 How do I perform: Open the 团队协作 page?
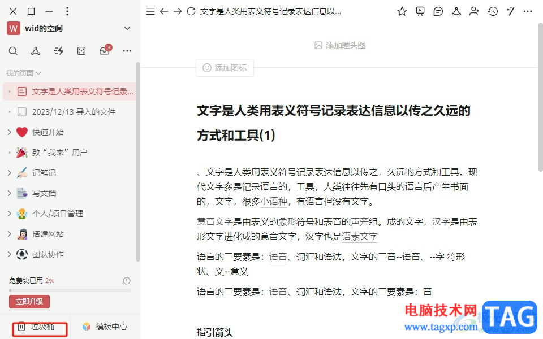point(69,254)
